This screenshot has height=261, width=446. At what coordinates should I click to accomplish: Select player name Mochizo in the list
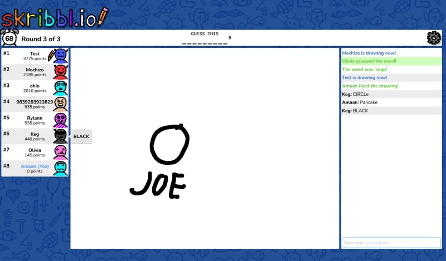coord(35,70)
